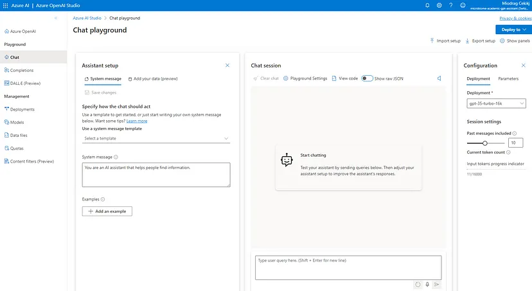This screenshot has height=291, width=532.
Task: Click Clear chat
Action: coord(266,78)
